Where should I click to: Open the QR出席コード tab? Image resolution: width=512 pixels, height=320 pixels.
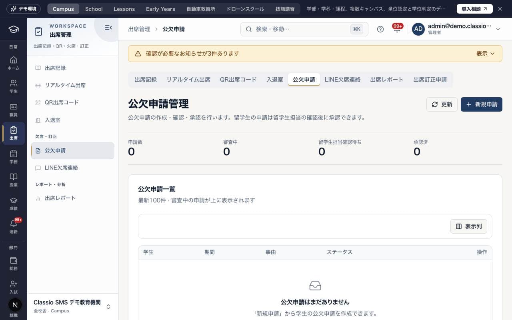pyautogui.click(x=238, y=79)
